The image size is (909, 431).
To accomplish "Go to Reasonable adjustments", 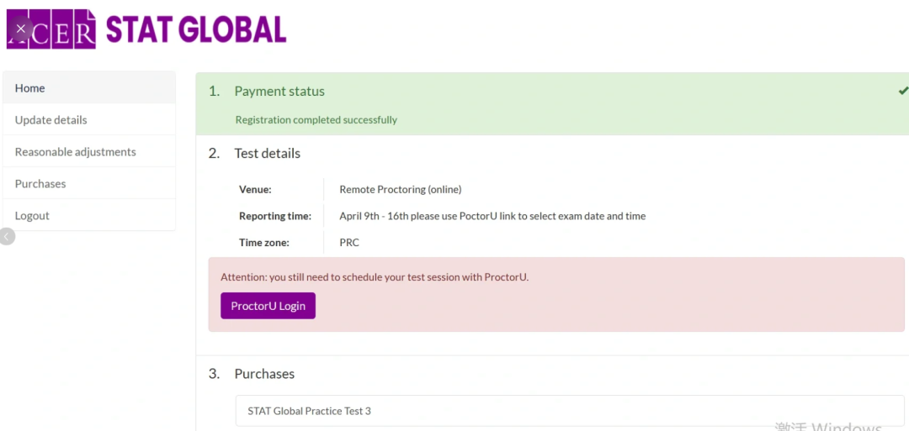I will tap(89, 151).
